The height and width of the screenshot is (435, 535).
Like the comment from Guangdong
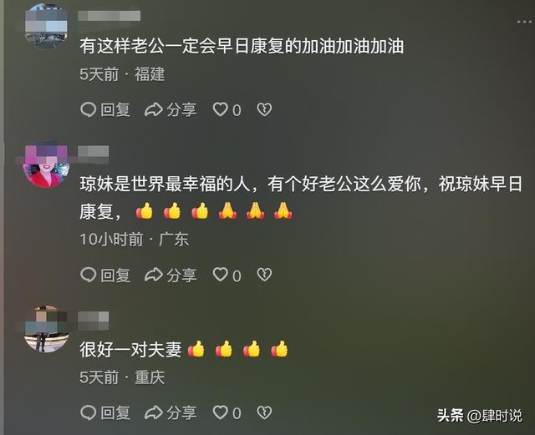point(227,276)
